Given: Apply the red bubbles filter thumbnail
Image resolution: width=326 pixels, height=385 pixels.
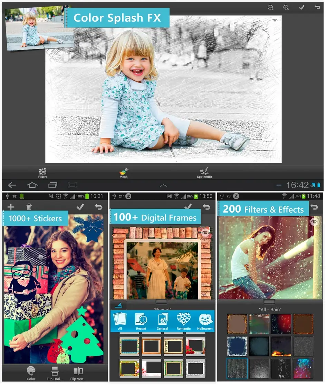Looking at the screenshot, I should click(281, 324).
